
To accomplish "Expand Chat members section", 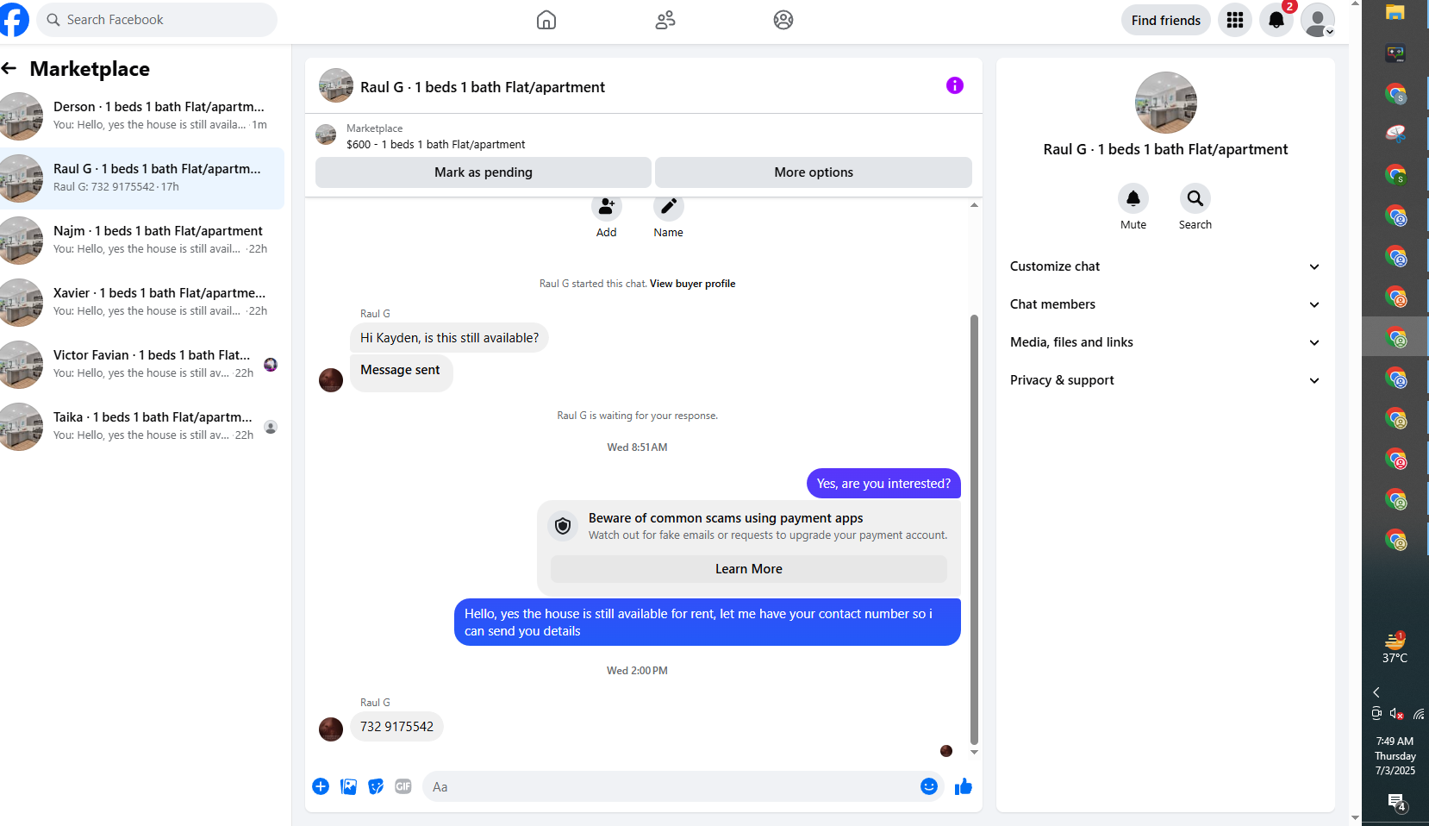I will (x=1165, y=304).
